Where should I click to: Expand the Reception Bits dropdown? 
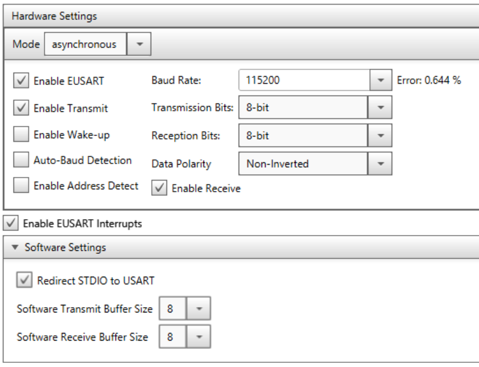(380, 135)
